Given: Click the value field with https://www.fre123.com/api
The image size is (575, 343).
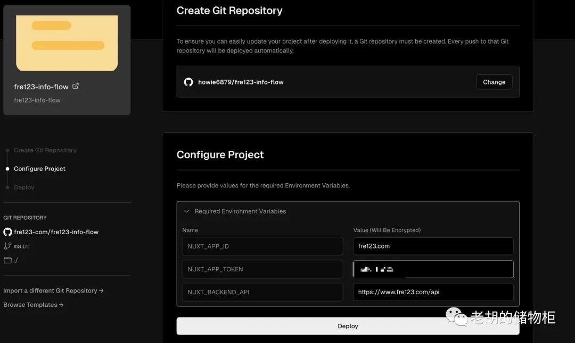Looking at the screenshot, I should pos(433,292).
